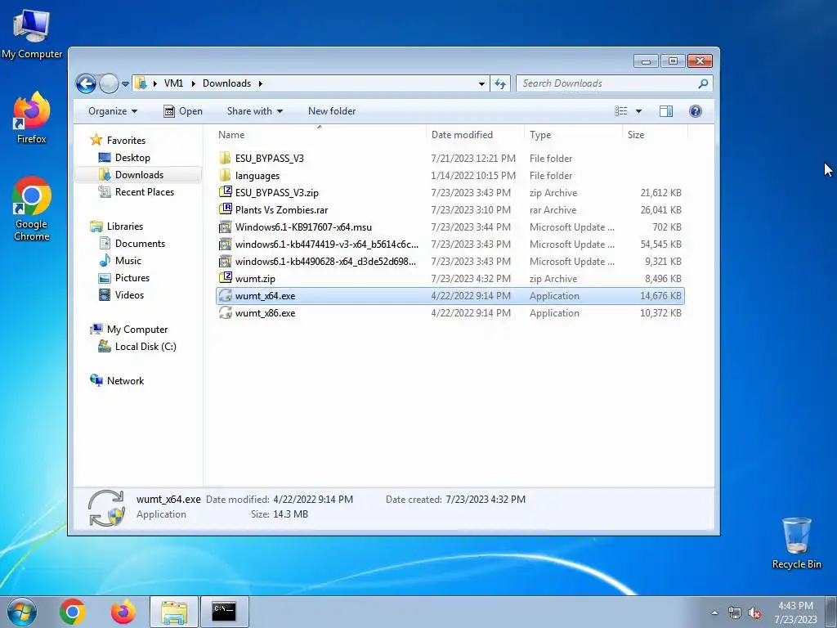Select ESU_BYPASS_V3.zip archive icon
This screenshot has height=628, width=837.
226,192
